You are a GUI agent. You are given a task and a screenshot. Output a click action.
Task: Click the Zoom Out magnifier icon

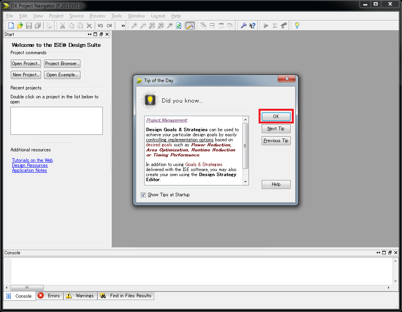[x=143, y=26]
